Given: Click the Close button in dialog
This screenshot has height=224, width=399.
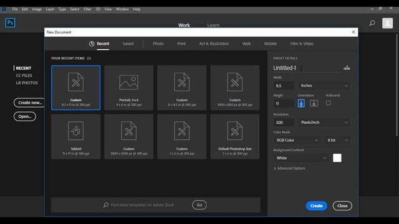Looking at the screenshot, I should 342,206.
